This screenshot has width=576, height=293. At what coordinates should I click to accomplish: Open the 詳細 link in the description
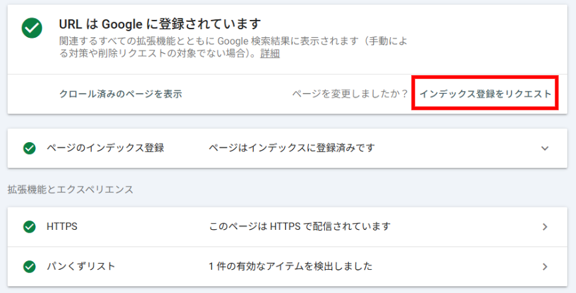270,54
